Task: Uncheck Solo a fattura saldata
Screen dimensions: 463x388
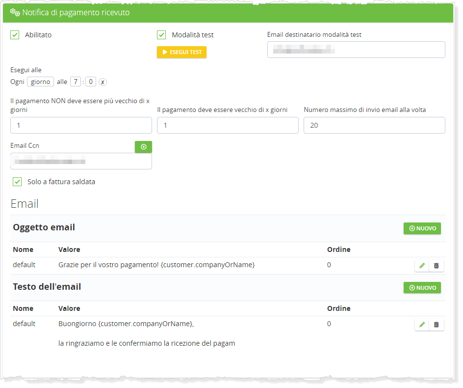Action: pyautogui.click(x=17, y=182)
